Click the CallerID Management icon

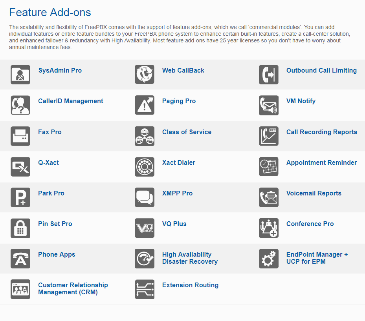pyautogui.click(x=20, y=105)
